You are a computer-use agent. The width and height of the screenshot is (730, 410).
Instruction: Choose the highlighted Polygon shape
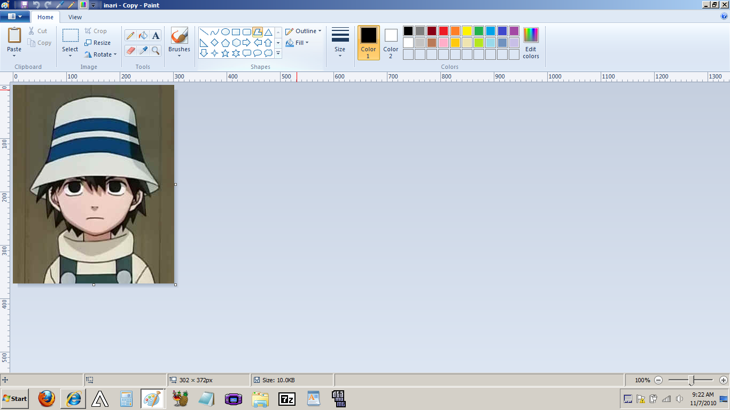click(x=257, y=32)
